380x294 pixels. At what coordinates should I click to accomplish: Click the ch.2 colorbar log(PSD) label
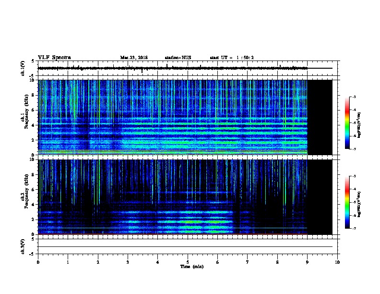359,204
